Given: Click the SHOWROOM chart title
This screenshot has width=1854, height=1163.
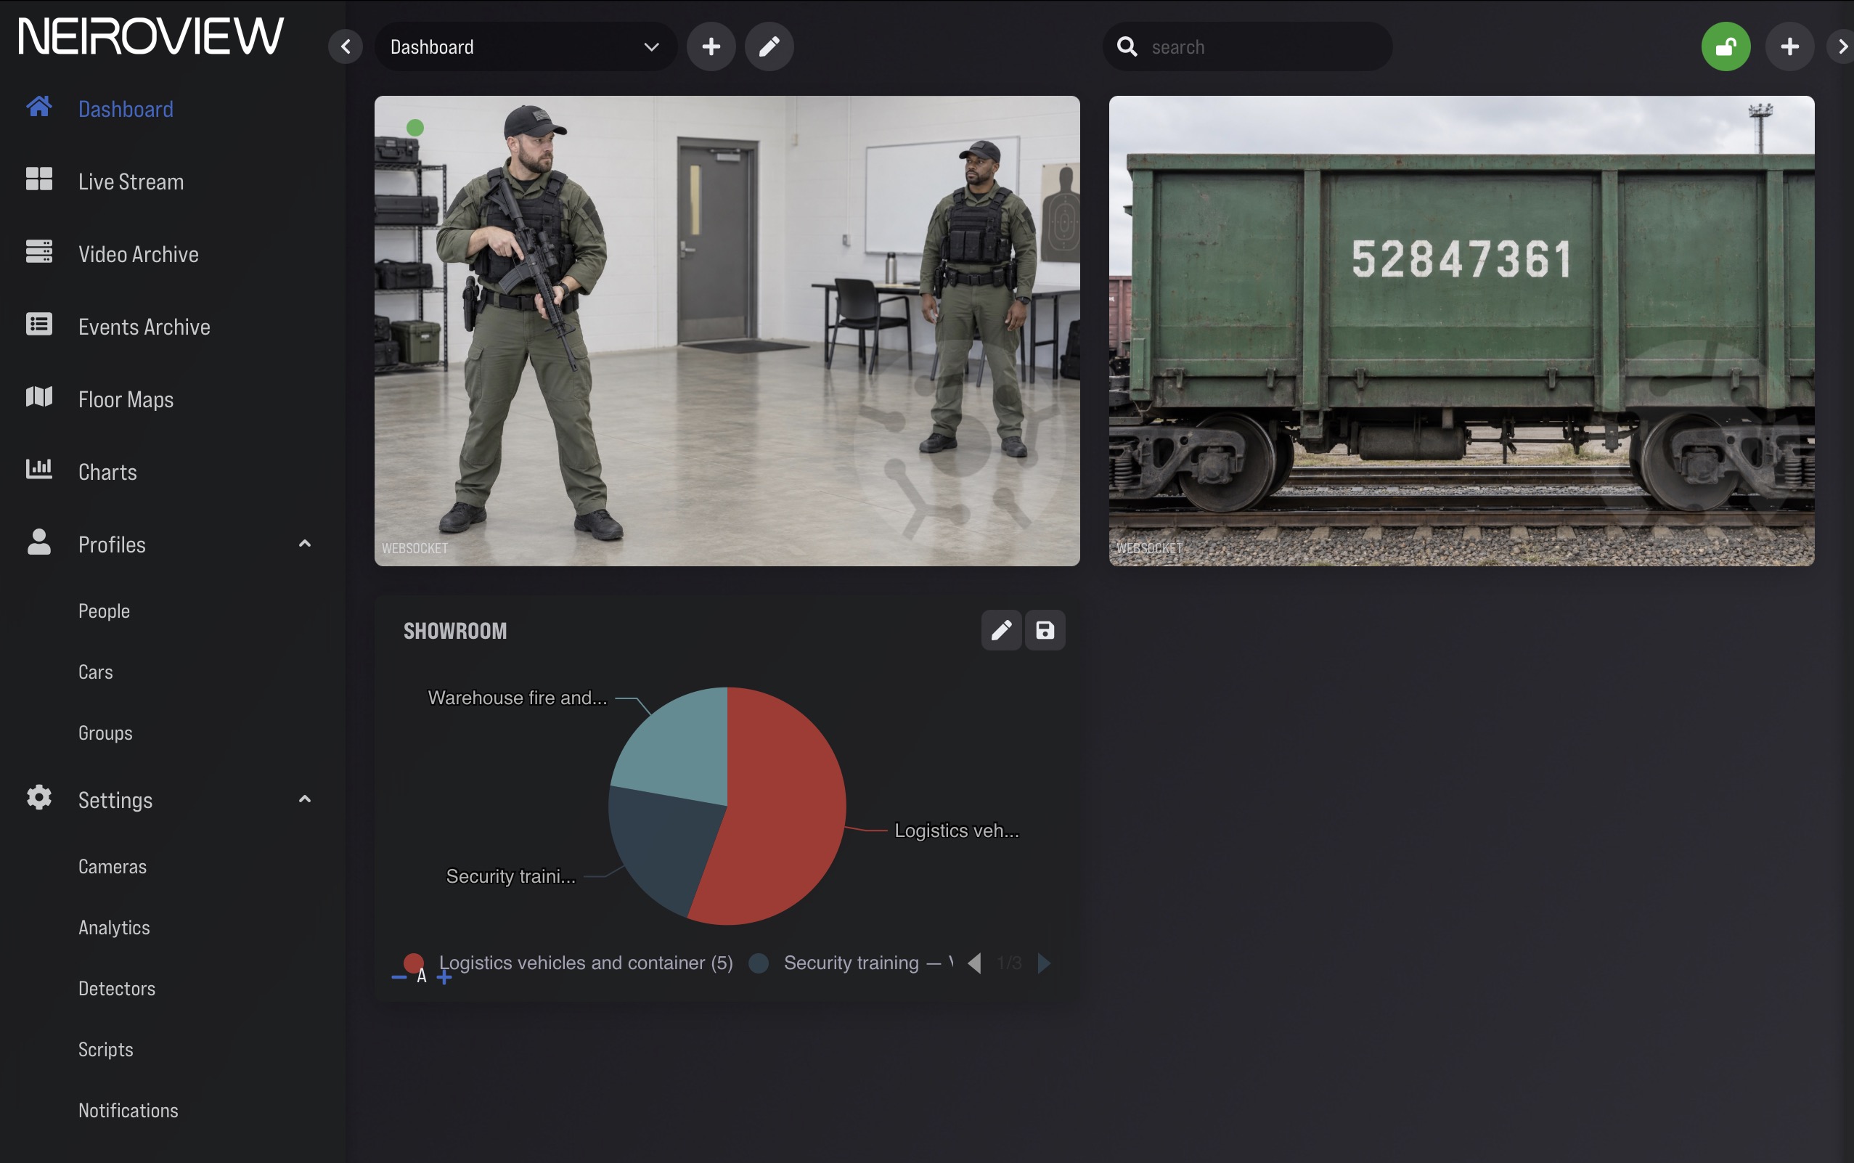Looking at the screenshot, I should [455, 631].
